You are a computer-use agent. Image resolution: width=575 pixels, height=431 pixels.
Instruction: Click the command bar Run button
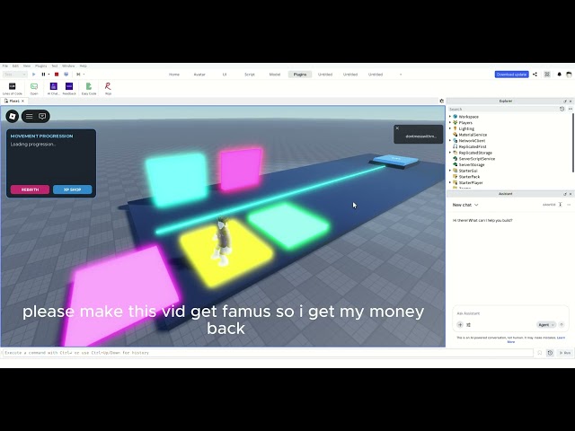click(565, 353)
